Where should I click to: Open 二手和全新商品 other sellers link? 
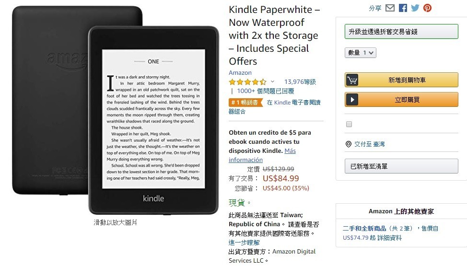(x=364, y=229)
